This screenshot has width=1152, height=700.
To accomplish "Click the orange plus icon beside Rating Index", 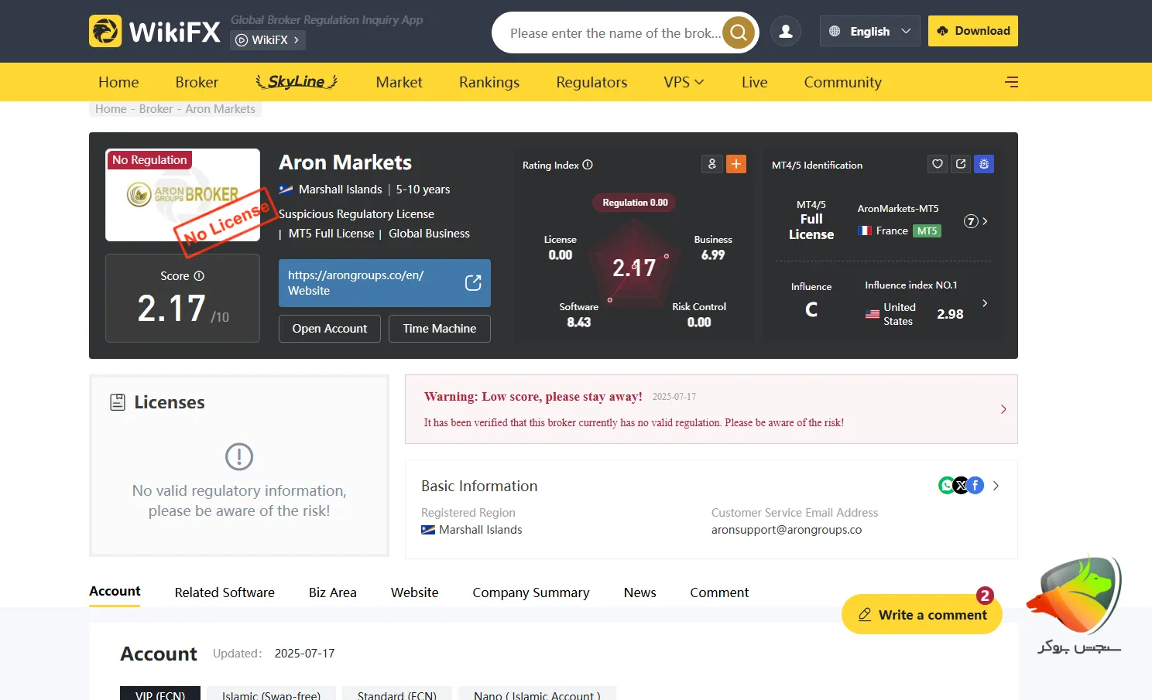I will coord(735,164).
